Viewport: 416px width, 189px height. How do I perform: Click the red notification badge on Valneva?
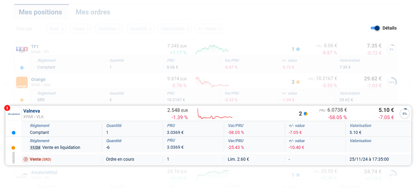pyautogui.click(x=7, y=108)
